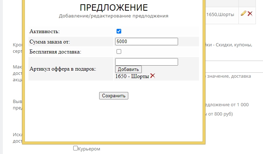Click the red delete cross in table row
263x154 pixels.
coord(250,14)
